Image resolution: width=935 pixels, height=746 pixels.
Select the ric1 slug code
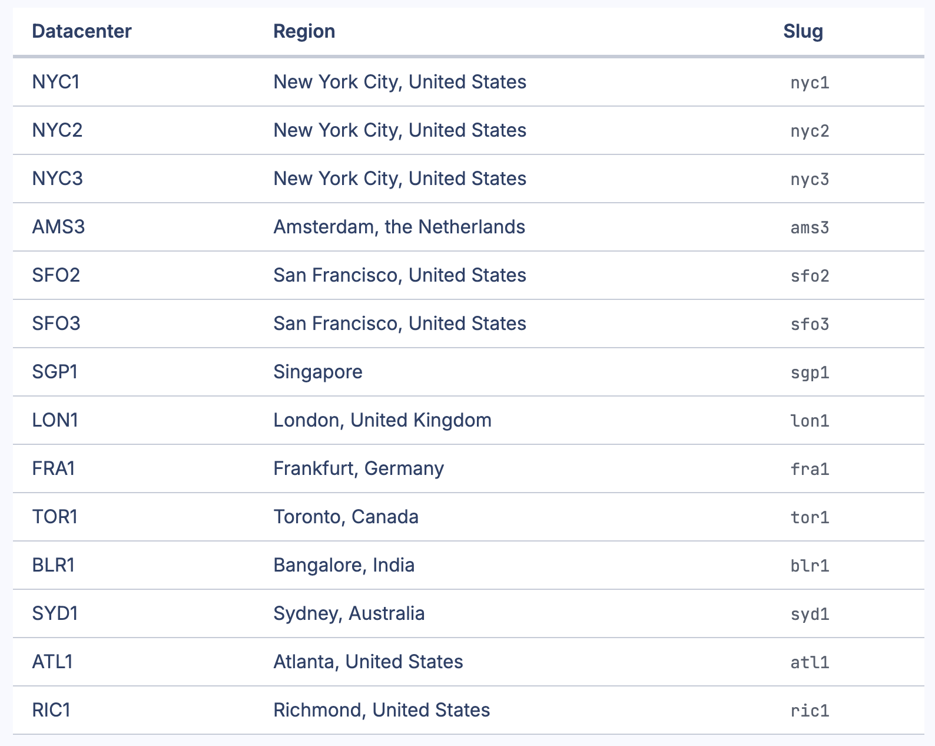point(810,711)
